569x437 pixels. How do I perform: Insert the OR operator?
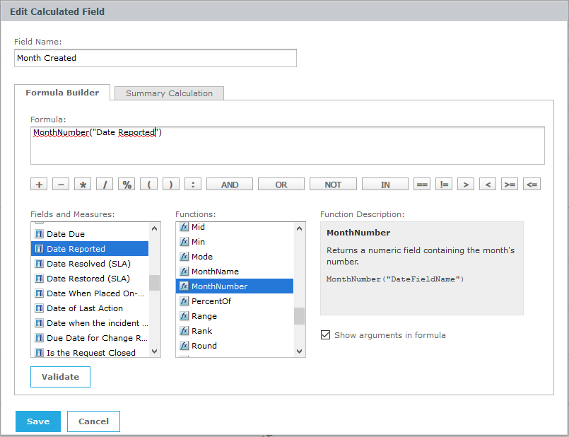point(281,185)
